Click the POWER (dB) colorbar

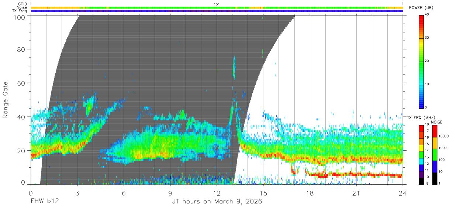tap(421, 61)
